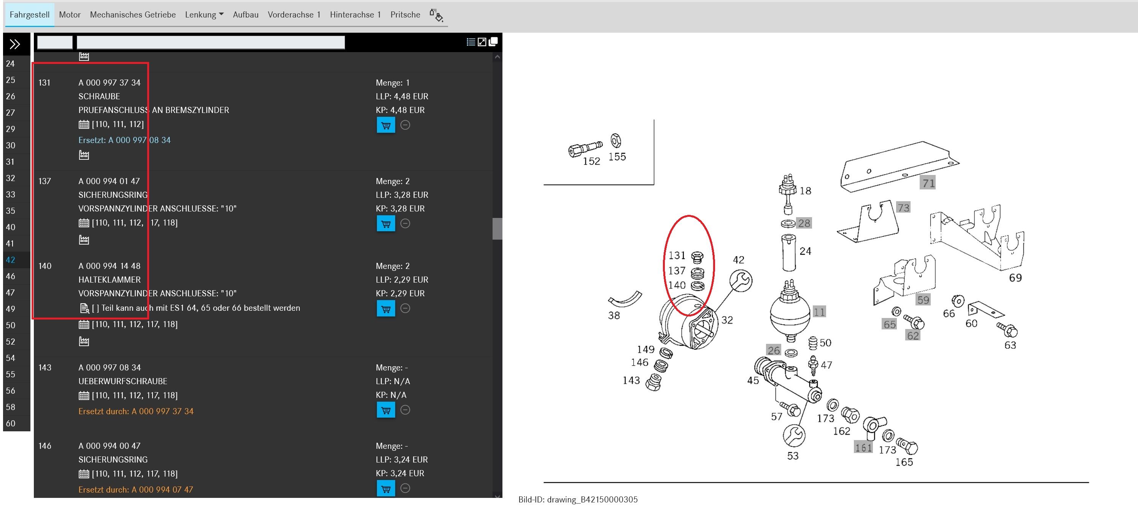Click the list view icon in the parts panel
The height and width of the screenshot is (515, 1138).
(x=470, y=42)
